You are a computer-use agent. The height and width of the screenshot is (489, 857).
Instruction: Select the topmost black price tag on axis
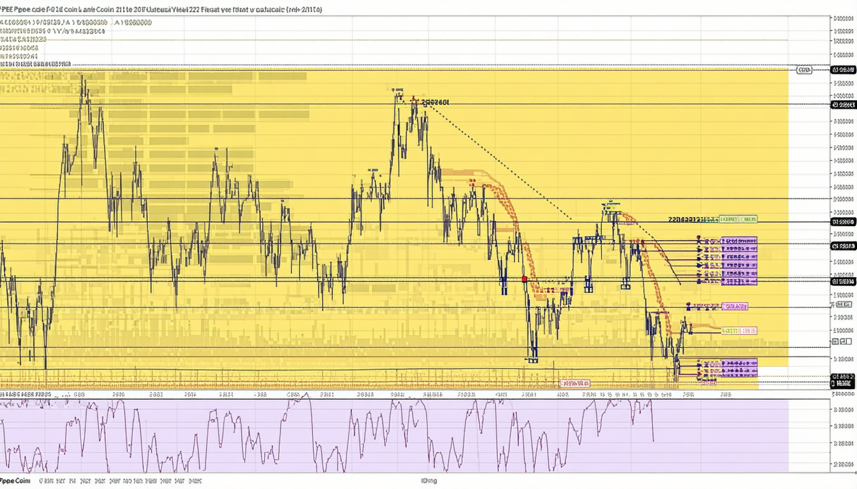(843, 69)
